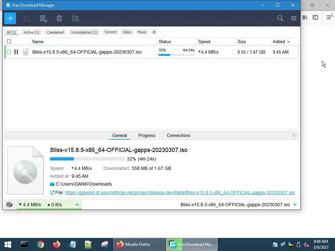Screen dimensions: 335x251
Task: Toggle the select all checkbox in header
Action: (x=9, y=42)
